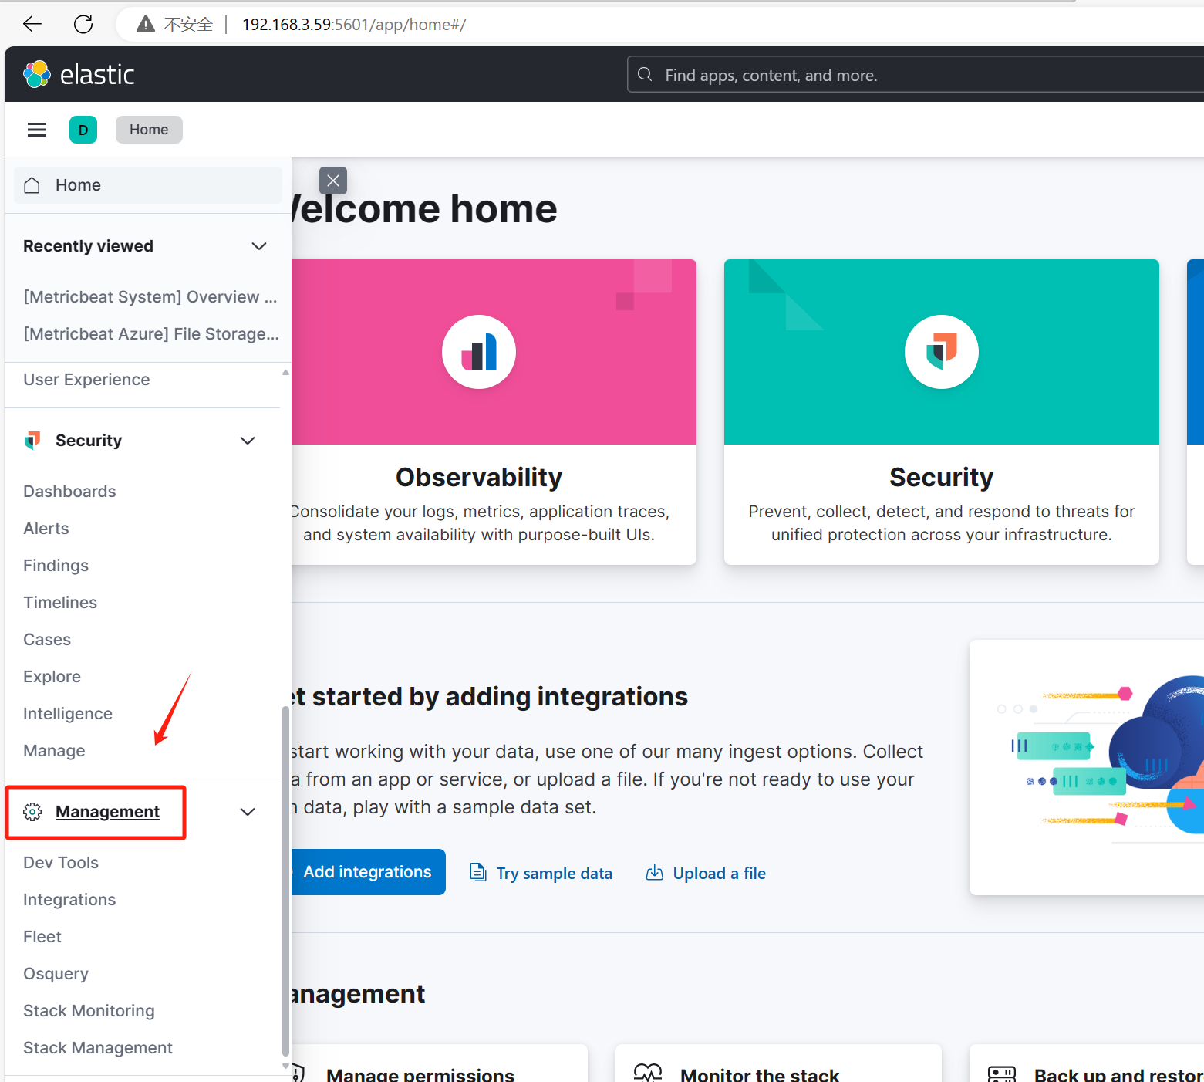The height and width of the screenshot is (1082, 1204).
Task: Open Explore under Security
Action: point(52,677)
